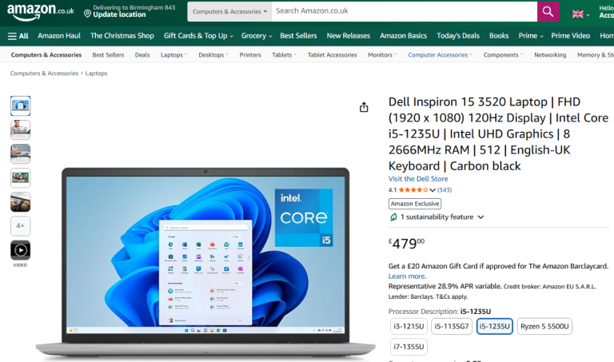The width and height of the screenshot is (614, 362).
Task: Select the fifth product thumbnail
Action: pyautogui.click(x=20, y=202)
